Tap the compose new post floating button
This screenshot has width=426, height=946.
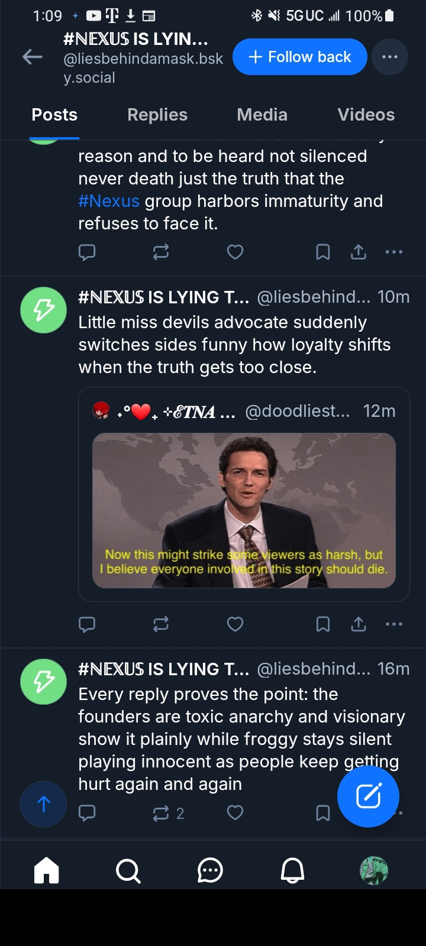[x=368, y=796]
